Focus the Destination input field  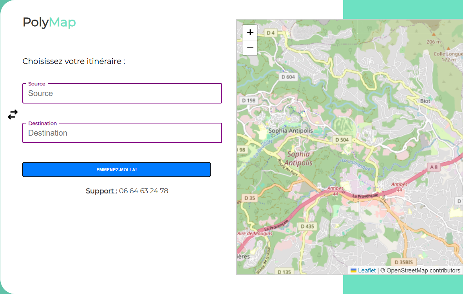[x=122, y=133]
